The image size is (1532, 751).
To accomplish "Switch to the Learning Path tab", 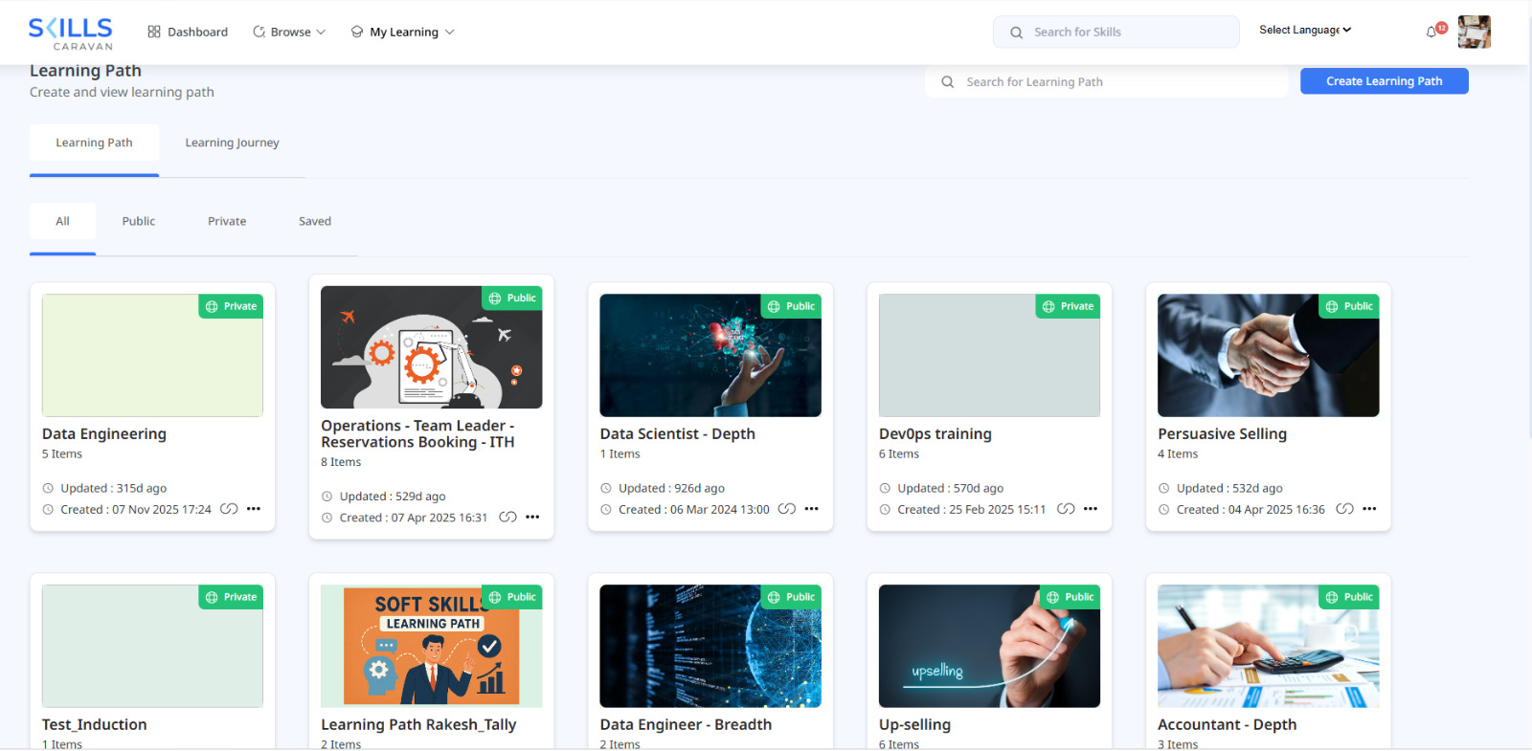I will [94, 144].
